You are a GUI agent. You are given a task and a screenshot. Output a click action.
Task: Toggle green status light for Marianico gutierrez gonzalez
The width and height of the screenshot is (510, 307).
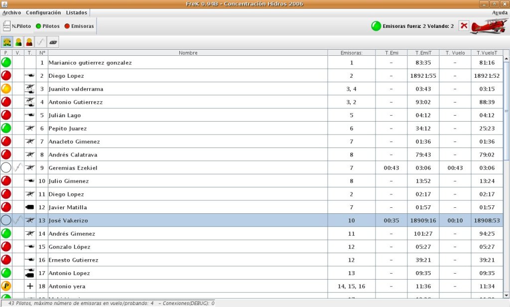tap(6, 63)
